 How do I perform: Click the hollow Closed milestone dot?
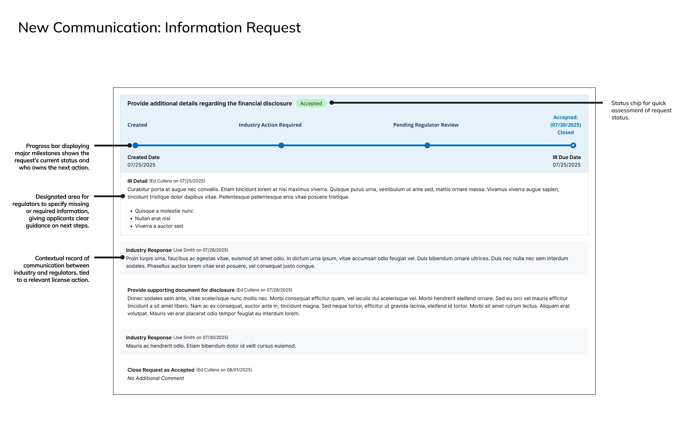573,146
